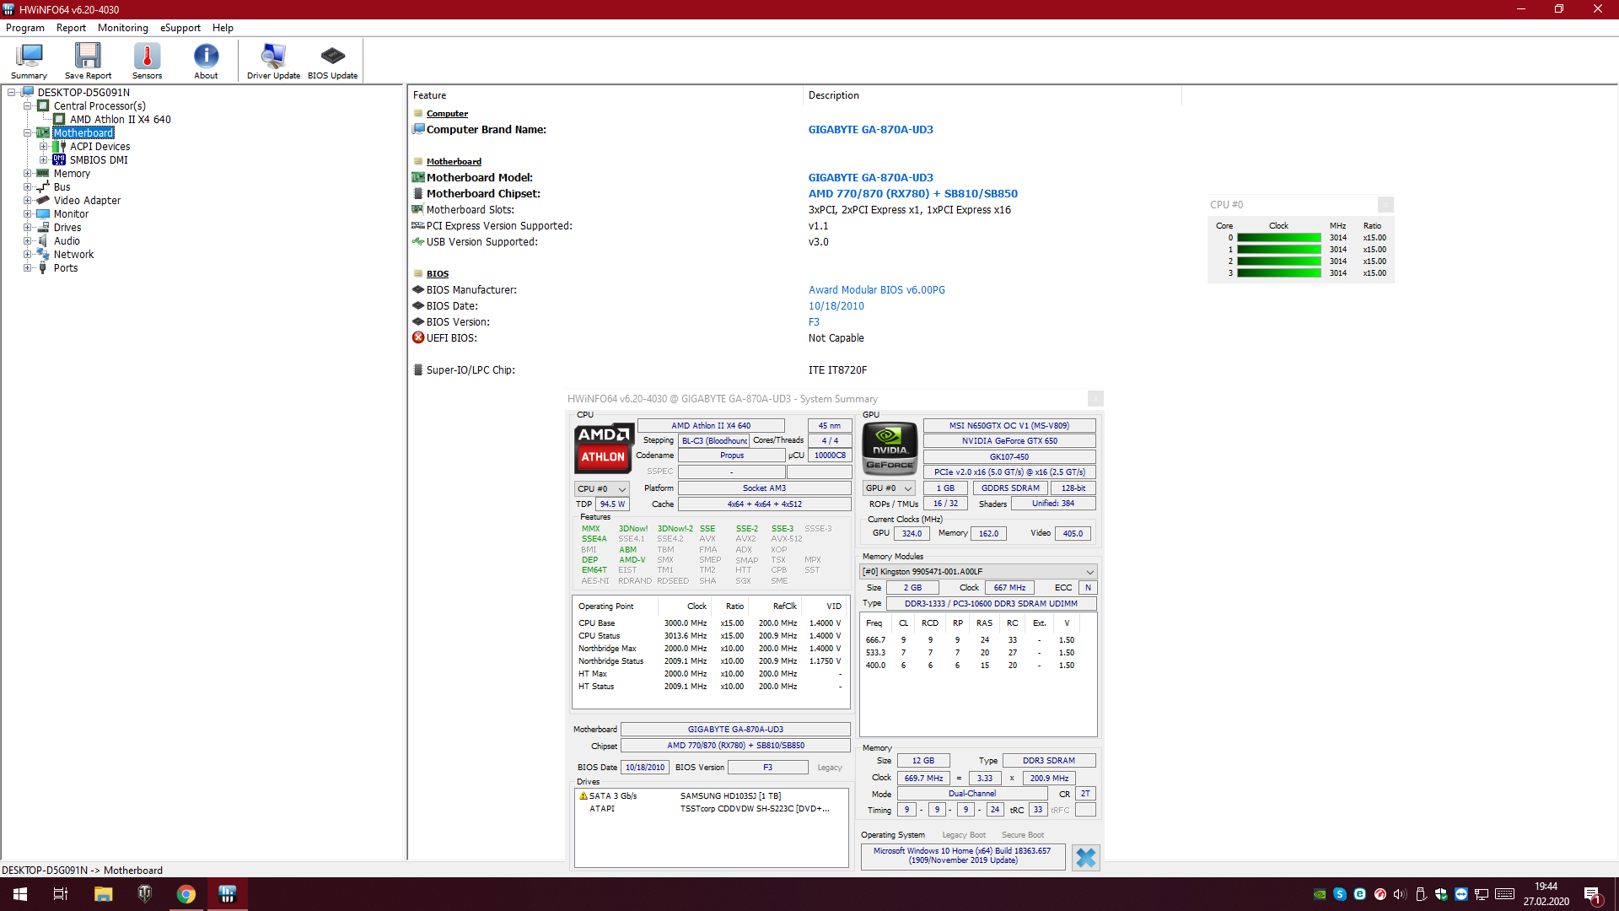
Task: Open the Monitoring menu
Action: pyautogui.click(x=123, y=28)
